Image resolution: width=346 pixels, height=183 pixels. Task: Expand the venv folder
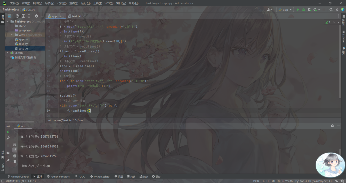click(11, 35)
